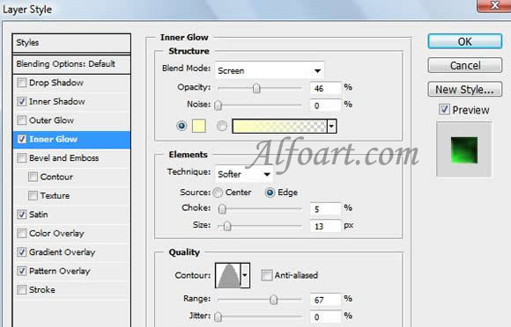Click the pale yellow glow color swatch
The width and height of the screenshot is (511, 327).
[199, 126]
